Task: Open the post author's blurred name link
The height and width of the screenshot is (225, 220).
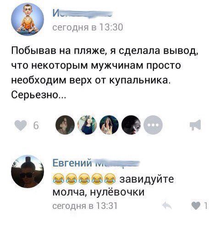Action: (x=82, y=13)
